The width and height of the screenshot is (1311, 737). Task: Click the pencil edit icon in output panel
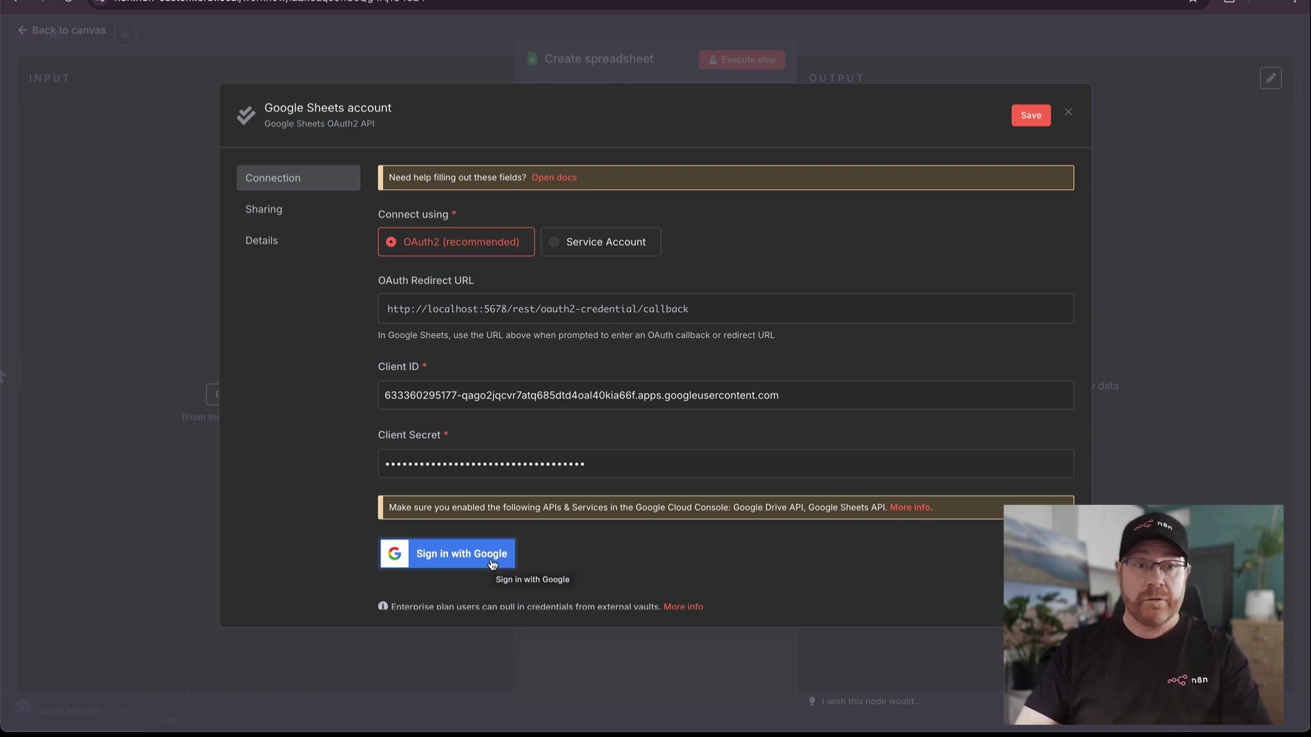(1271, 78)
